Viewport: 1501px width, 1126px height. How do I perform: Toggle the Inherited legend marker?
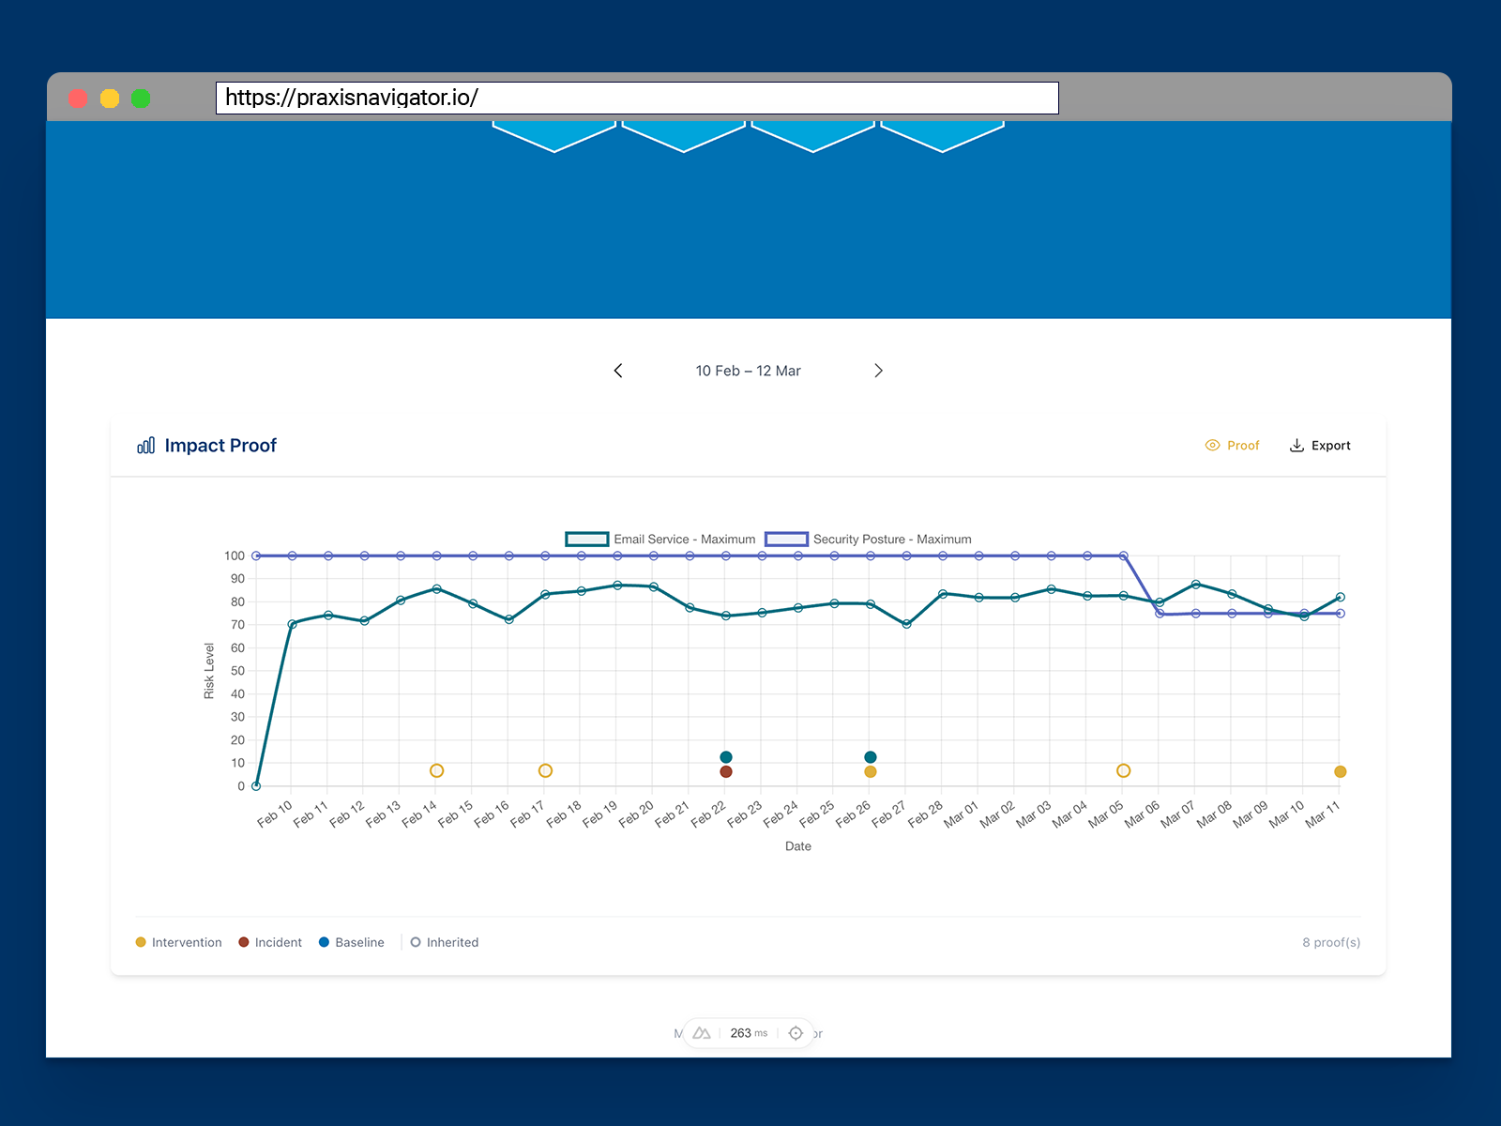click(416, 942)
